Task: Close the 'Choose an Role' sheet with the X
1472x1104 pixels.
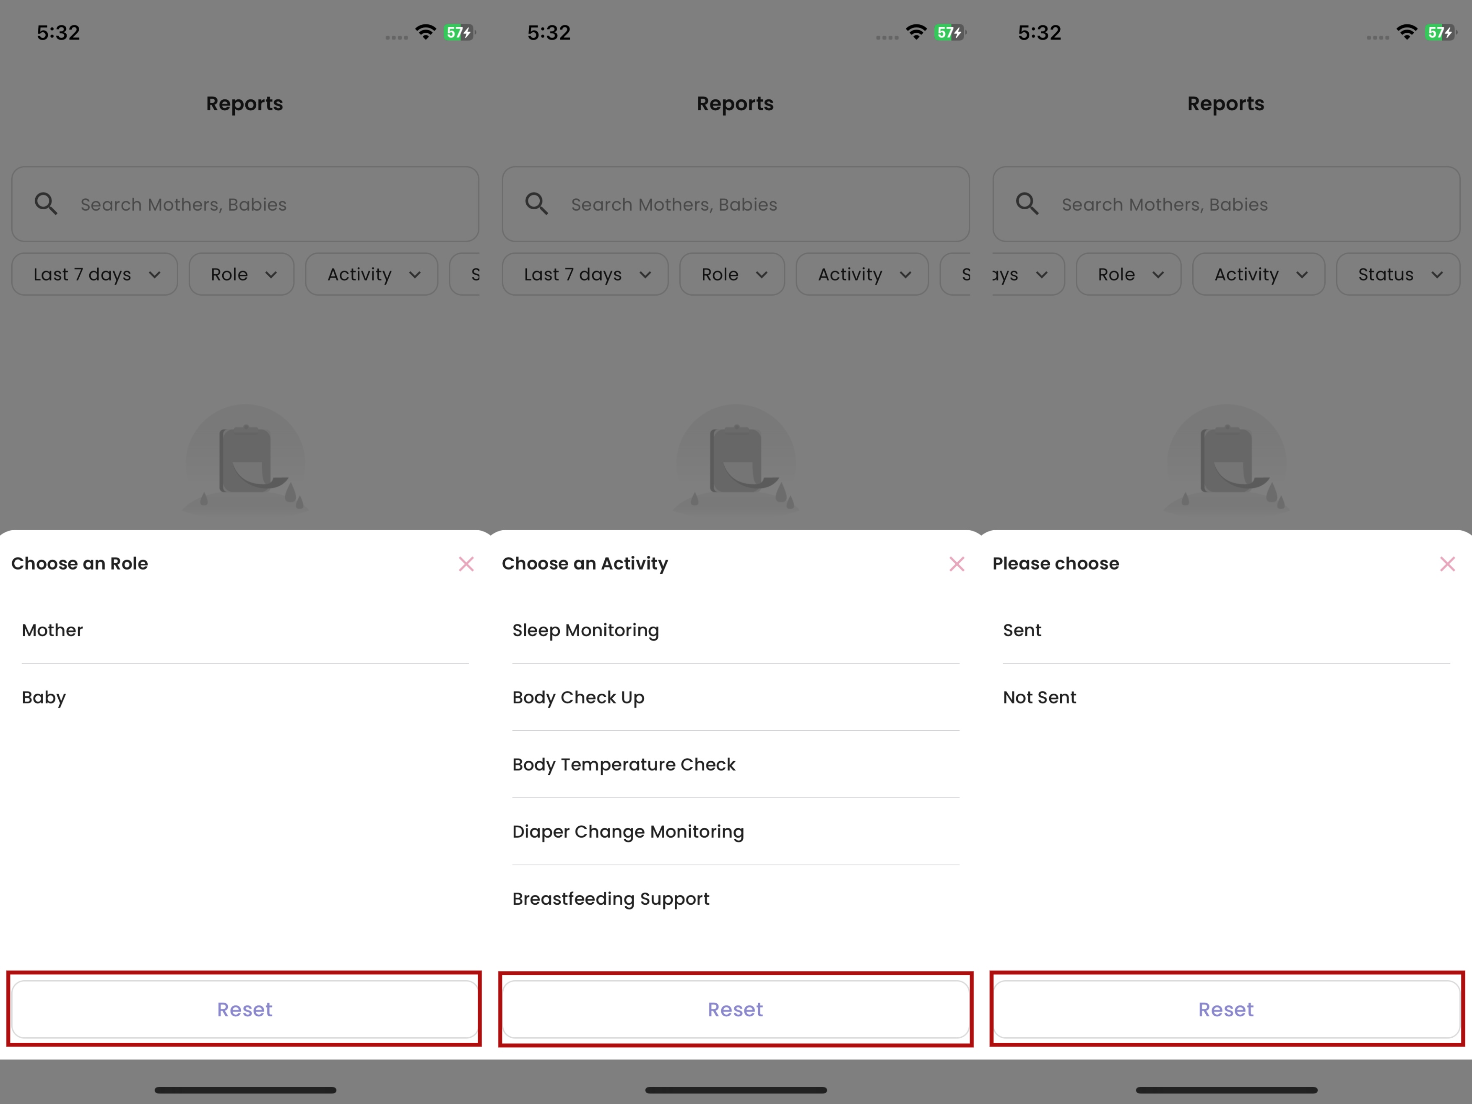Action: pos(466,564)
